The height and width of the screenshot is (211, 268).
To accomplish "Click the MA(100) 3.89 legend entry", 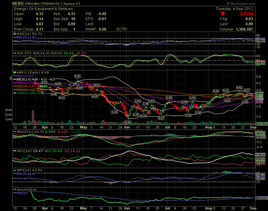I will (x=26, y=86).
